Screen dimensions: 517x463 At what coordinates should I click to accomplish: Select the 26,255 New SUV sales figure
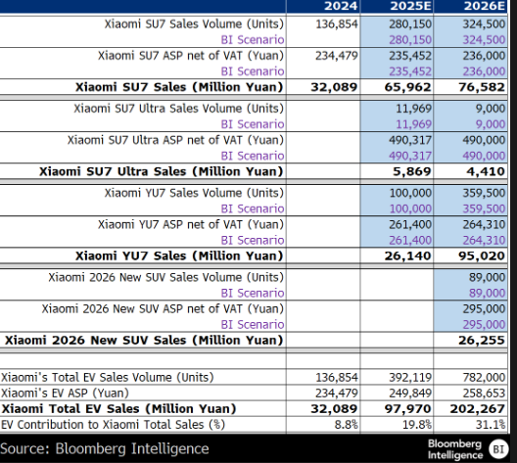click(x=482, y=341)
